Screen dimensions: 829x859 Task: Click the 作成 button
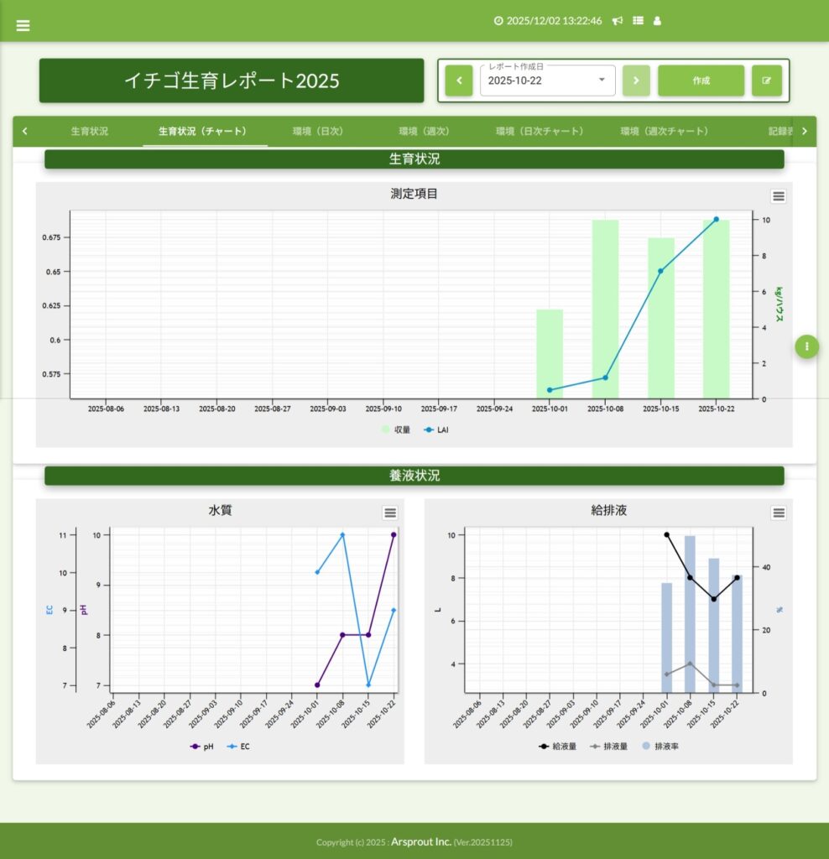click(701, 81)
